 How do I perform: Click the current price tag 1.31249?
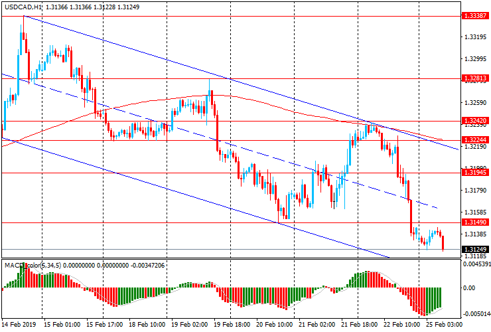click(475, 249)
